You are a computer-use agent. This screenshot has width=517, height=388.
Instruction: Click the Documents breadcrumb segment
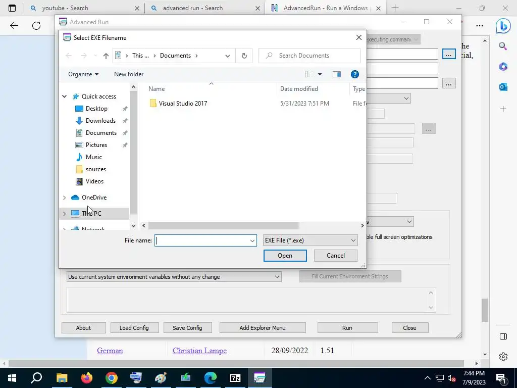[x=175, y=56]
